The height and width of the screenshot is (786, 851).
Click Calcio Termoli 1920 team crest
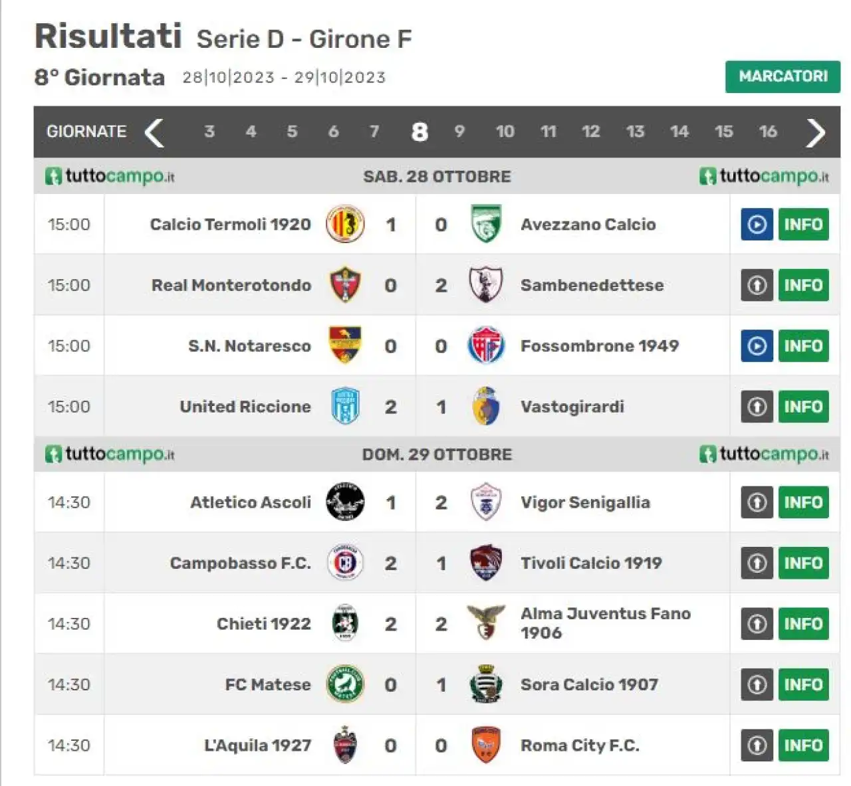click(345, 224)
